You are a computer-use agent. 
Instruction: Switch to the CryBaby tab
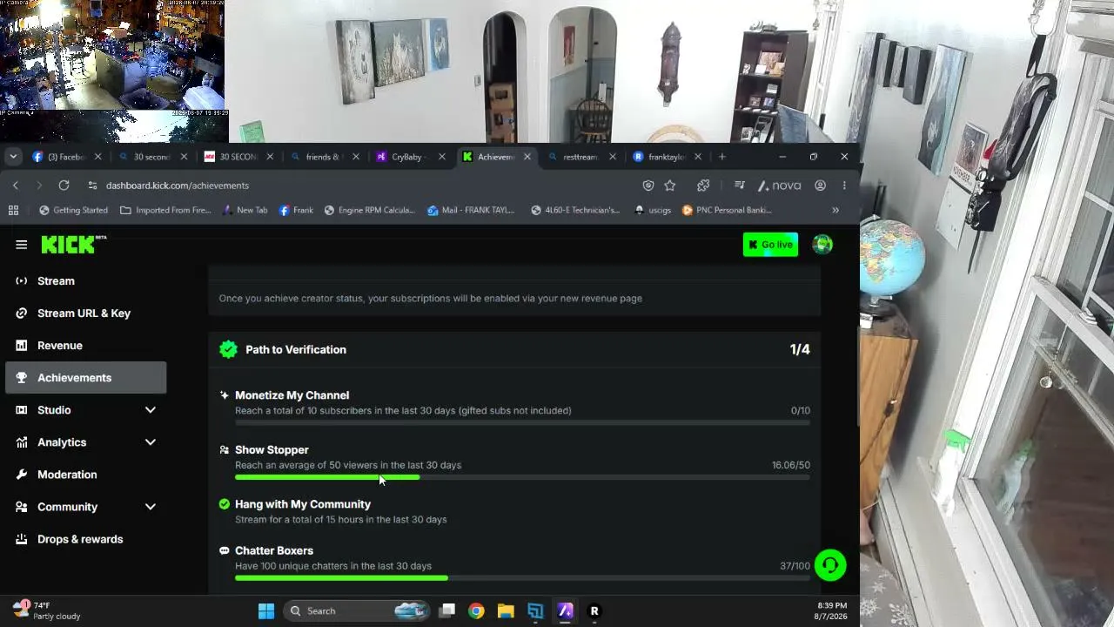point(409,157)
